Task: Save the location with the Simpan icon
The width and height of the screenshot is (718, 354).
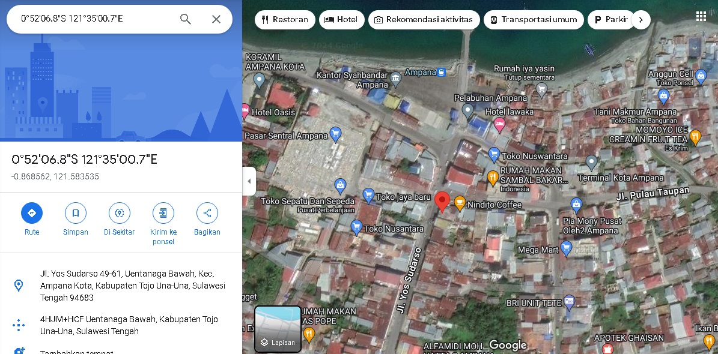Action: [76, 213]
